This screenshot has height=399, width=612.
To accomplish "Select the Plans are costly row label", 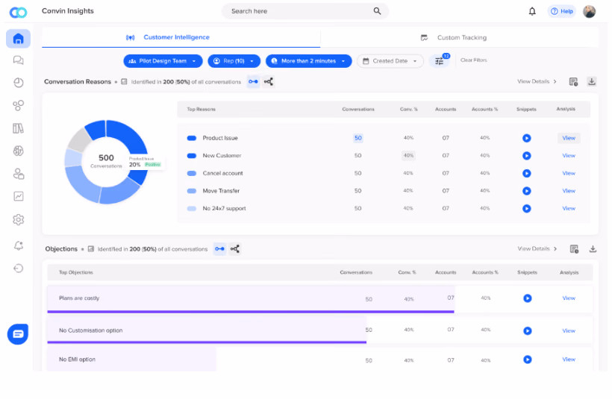I will click(79, 298).
